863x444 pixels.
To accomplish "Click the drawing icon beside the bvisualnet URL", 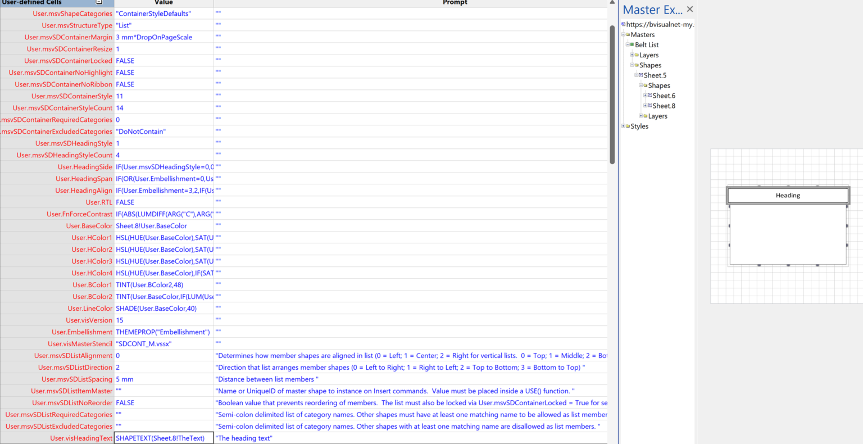I will (x=623, y=24).
